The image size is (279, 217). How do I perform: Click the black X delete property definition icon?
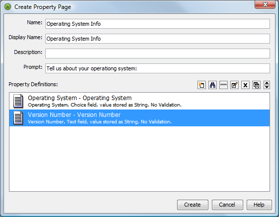click(x=245, y=85)
